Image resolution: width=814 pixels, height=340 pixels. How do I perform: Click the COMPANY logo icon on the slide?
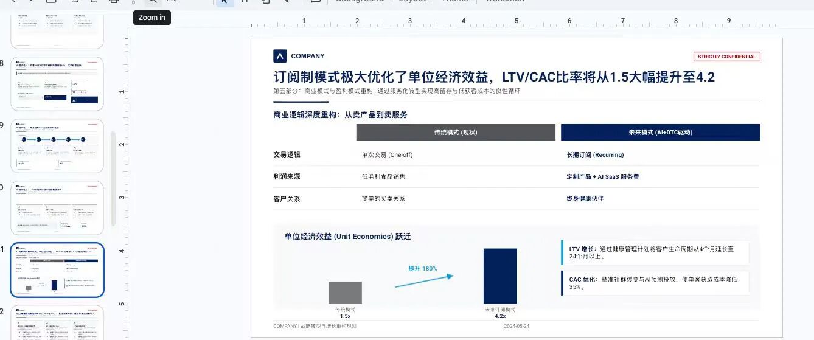280,56
